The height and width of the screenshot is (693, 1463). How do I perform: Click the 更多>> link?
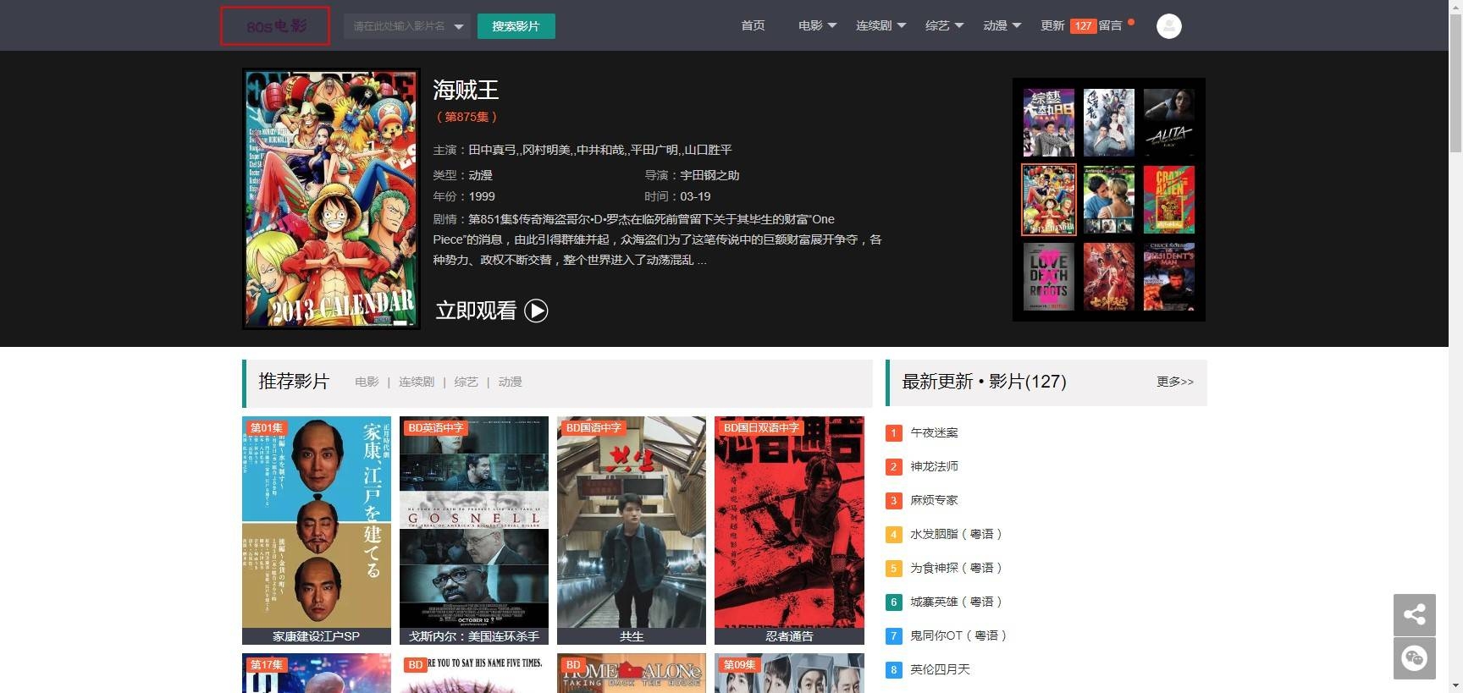tap(1175, 382)
